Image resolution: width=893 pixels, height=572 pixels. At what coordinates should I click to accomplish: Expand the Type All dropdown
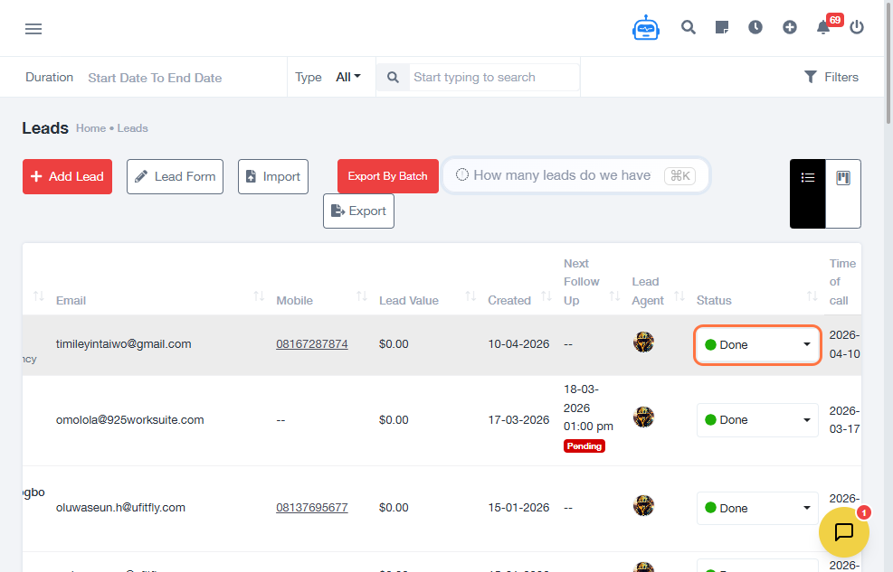coord(348,77)
